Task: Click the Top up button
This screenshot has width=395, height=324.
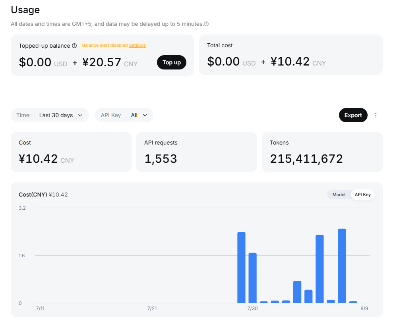Action: 172,62
